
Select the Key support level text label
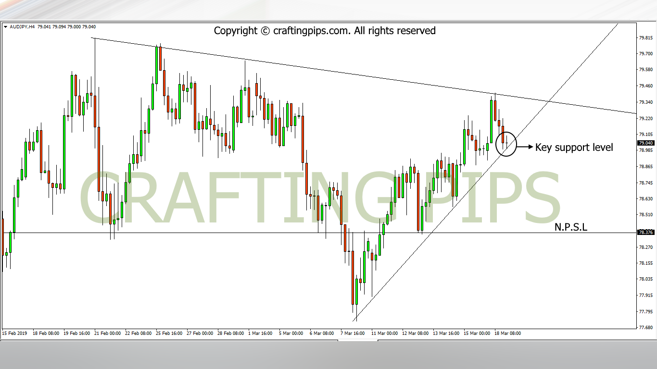(x=574, y=148)
